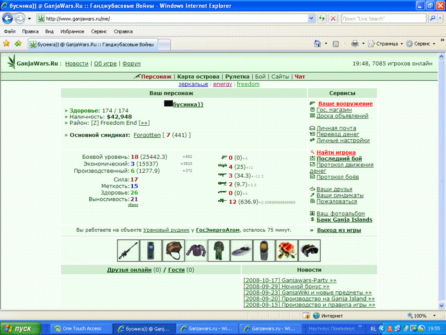Open Гос. магазин service link
The height and width of the screenshot is (335, 446).
[x=334, y=109]
